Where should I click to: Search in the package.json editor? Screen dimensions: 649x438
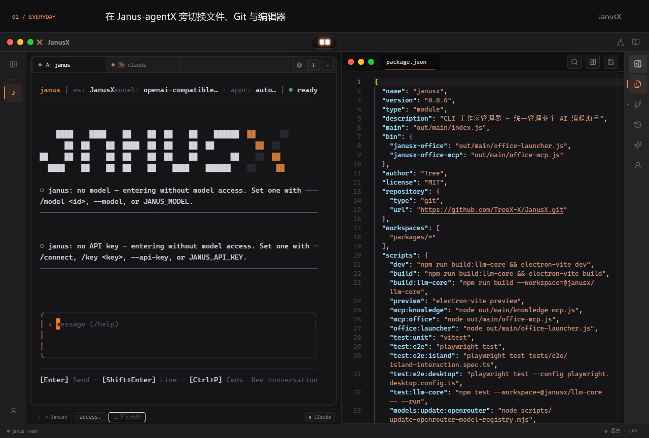tap(574, 62)
